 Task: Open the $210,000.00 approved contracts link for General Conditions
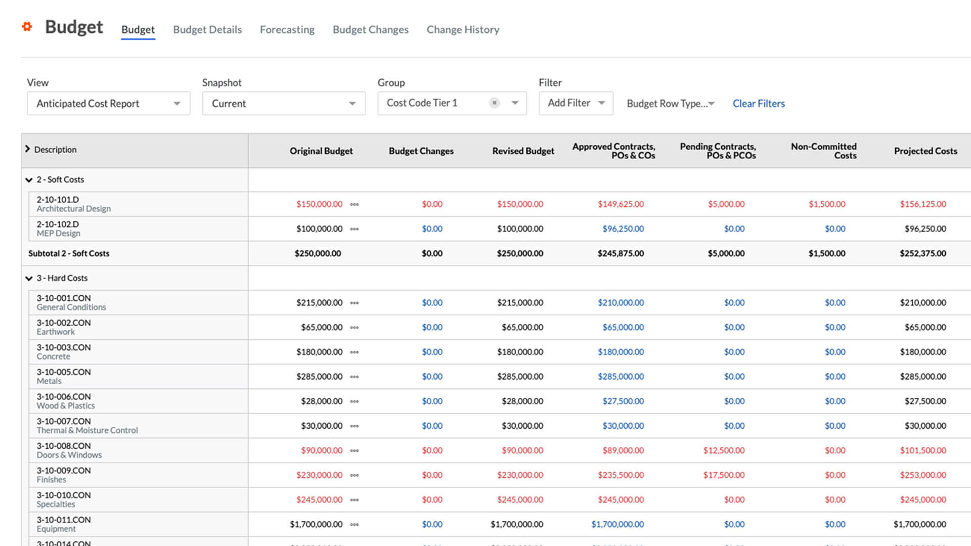click(x=621, y=302)
